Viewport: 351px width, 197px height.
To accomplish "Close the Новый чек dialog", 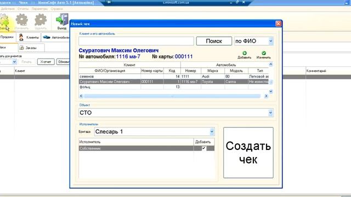I will [278, 24].
